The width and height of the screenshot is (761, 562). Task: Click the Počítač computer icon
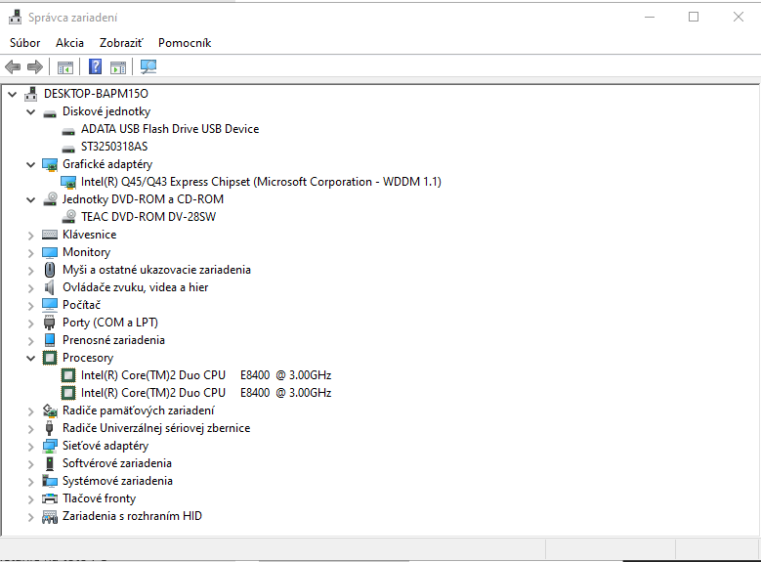[50, 305]
